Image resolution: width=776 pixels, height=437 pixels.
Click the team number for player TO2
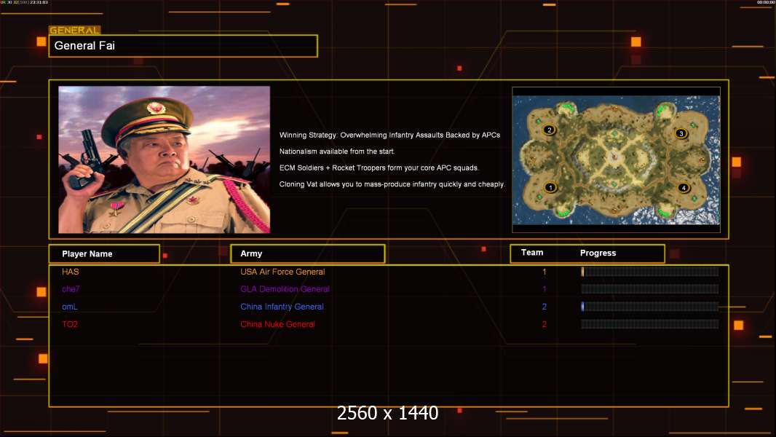point(545,324)
